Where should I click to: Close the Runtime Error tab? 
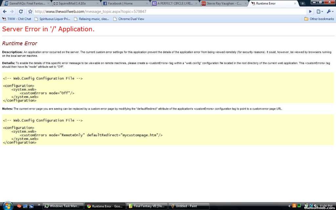coord(295,4)
